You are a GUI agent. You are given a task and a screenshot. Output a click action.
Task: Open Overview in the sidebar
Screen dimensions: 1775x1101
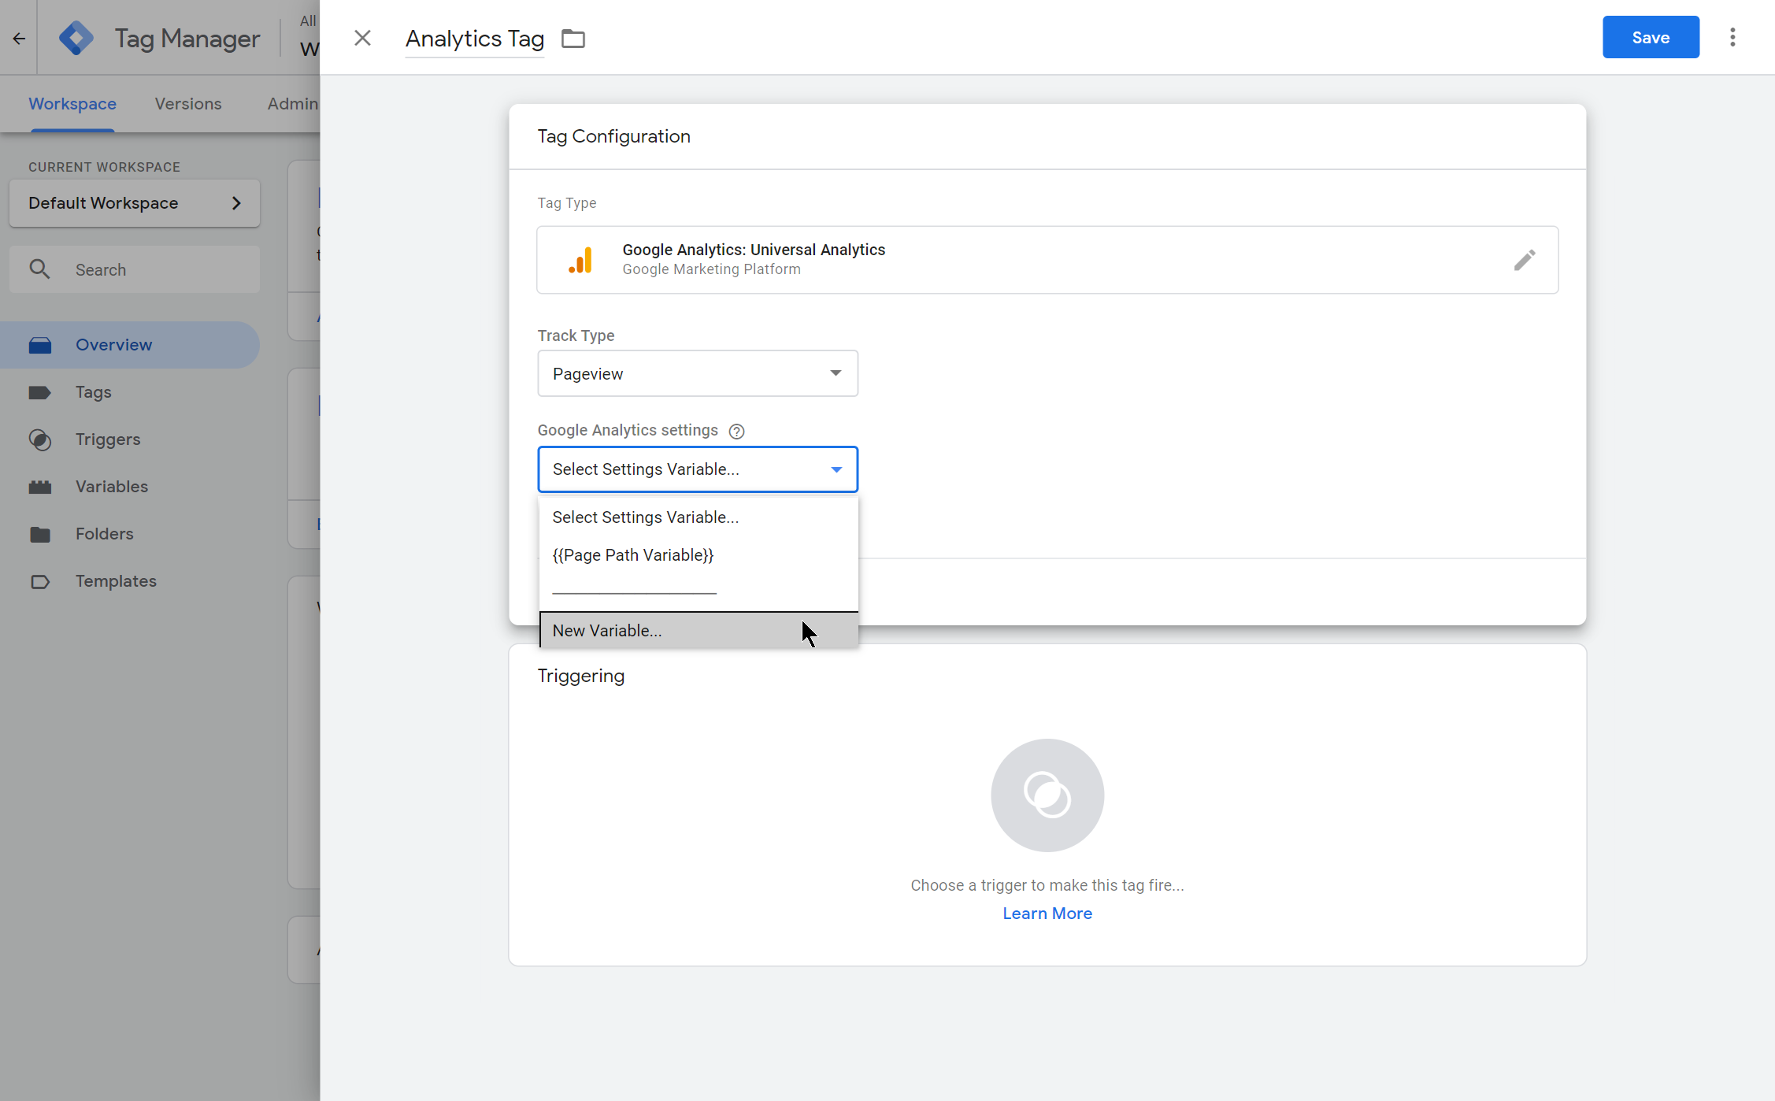[130, 345]
